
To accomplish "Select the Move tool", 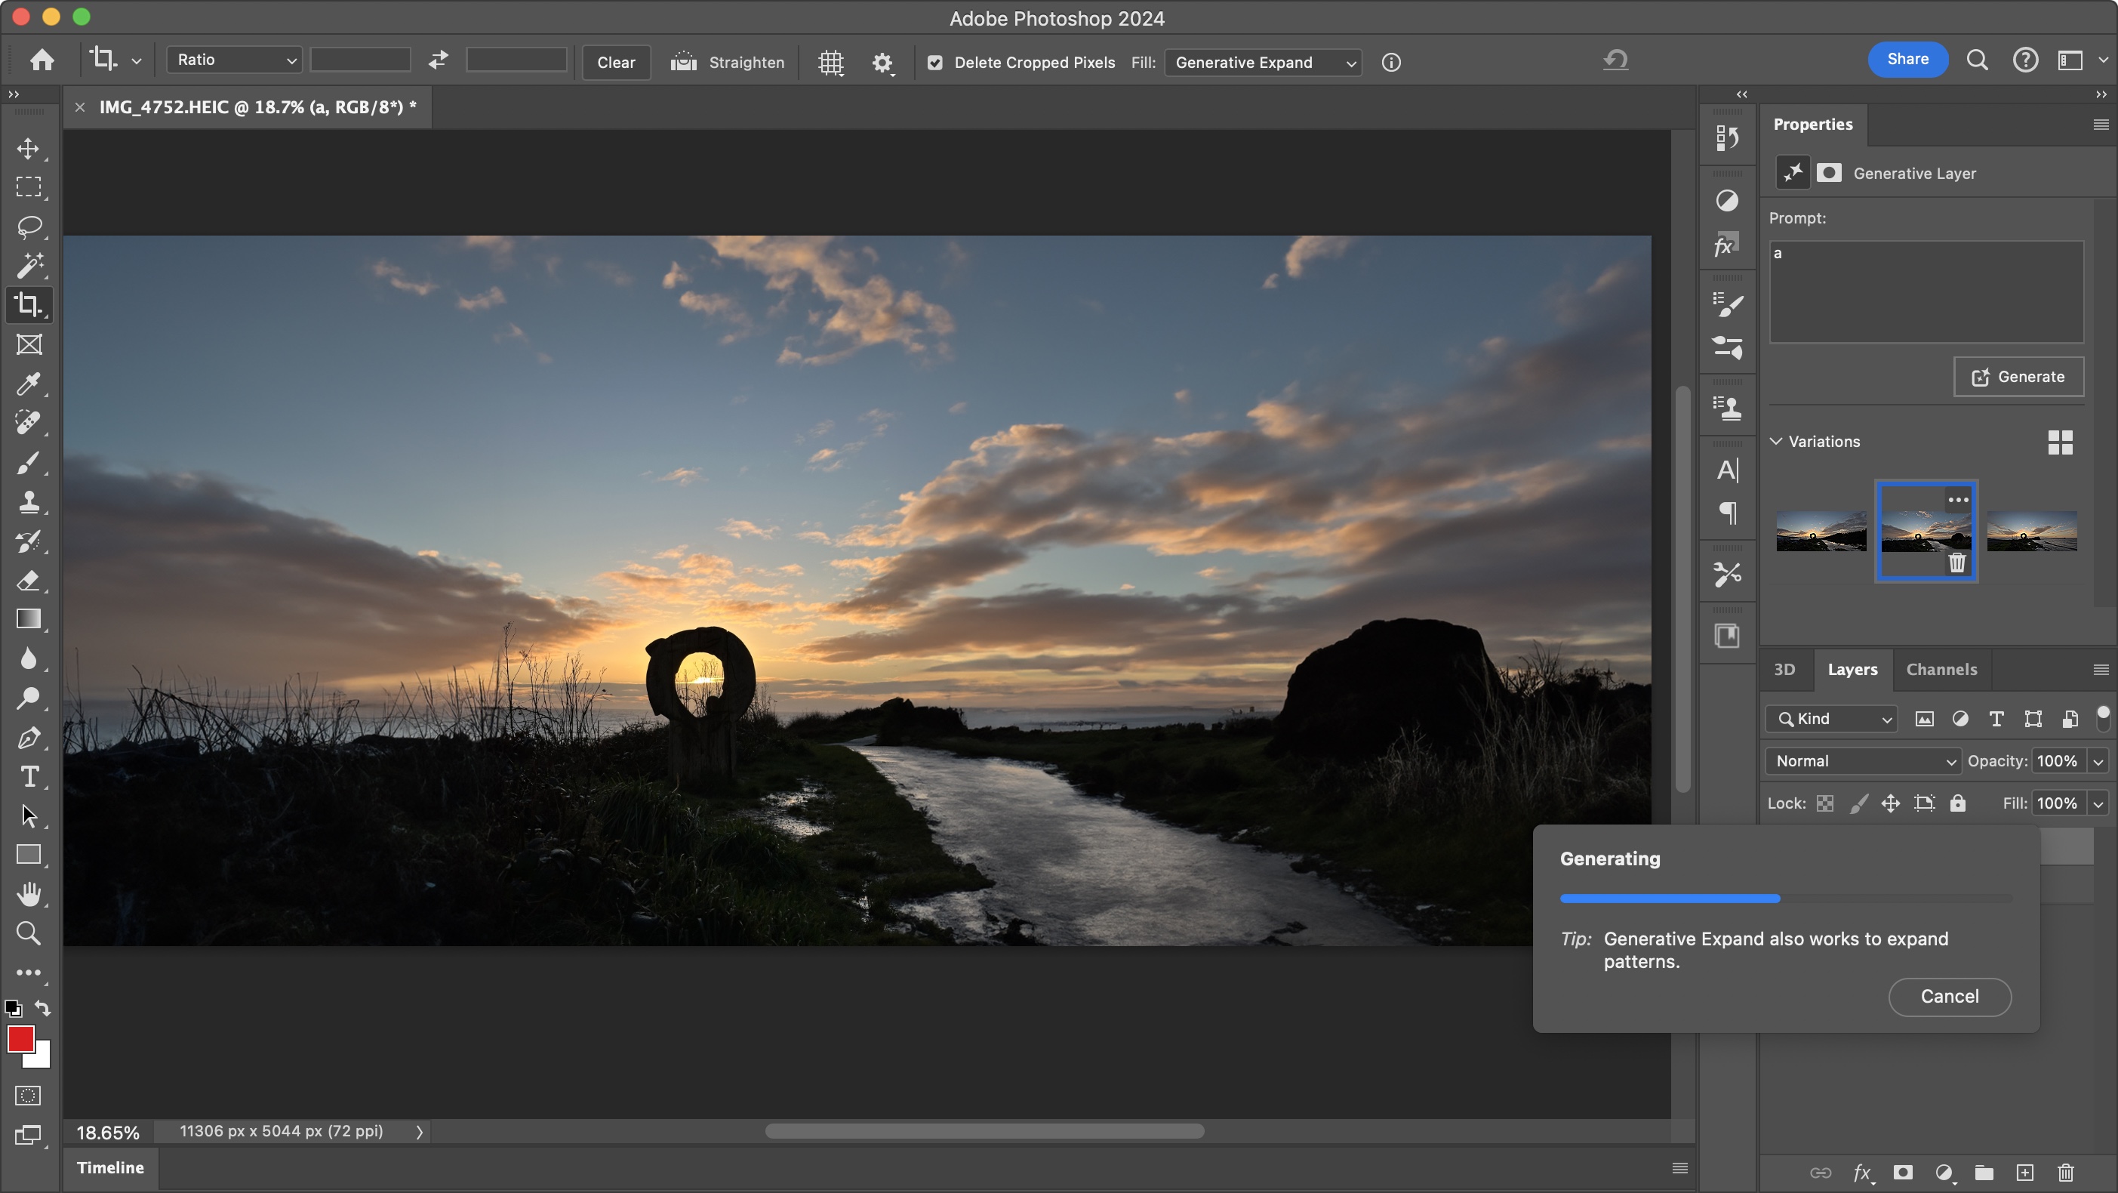I will pos(29,149).
